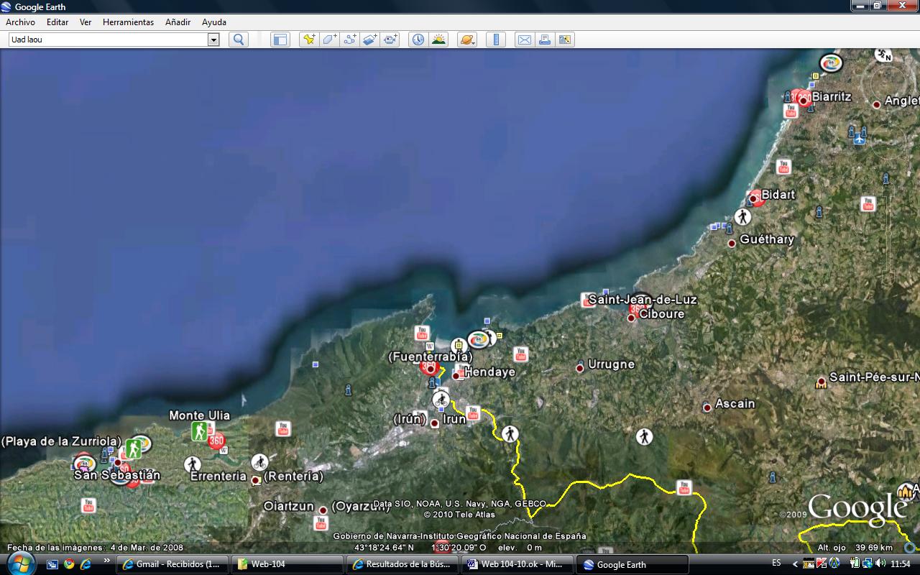Open the Añadir menu
The image size is (920, 575).
coord(178,22)
